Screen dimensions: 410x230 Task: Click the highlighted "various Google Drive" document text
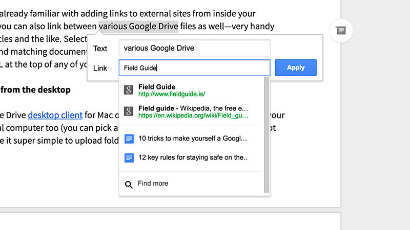tap(138, 27)
